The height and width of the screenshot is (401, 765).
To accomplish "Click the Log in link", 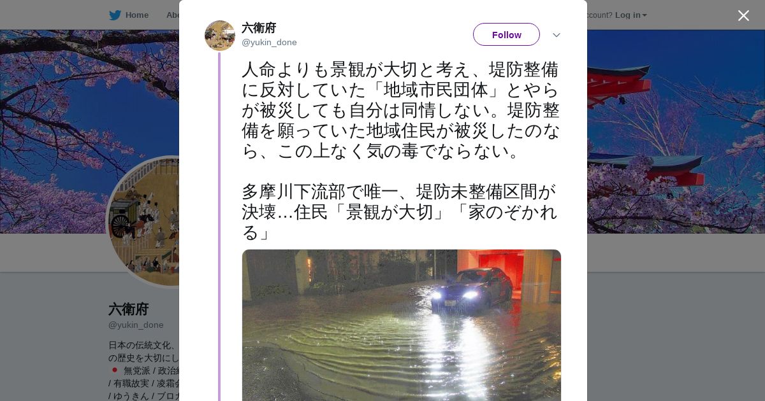I will (x=627, y=15).
